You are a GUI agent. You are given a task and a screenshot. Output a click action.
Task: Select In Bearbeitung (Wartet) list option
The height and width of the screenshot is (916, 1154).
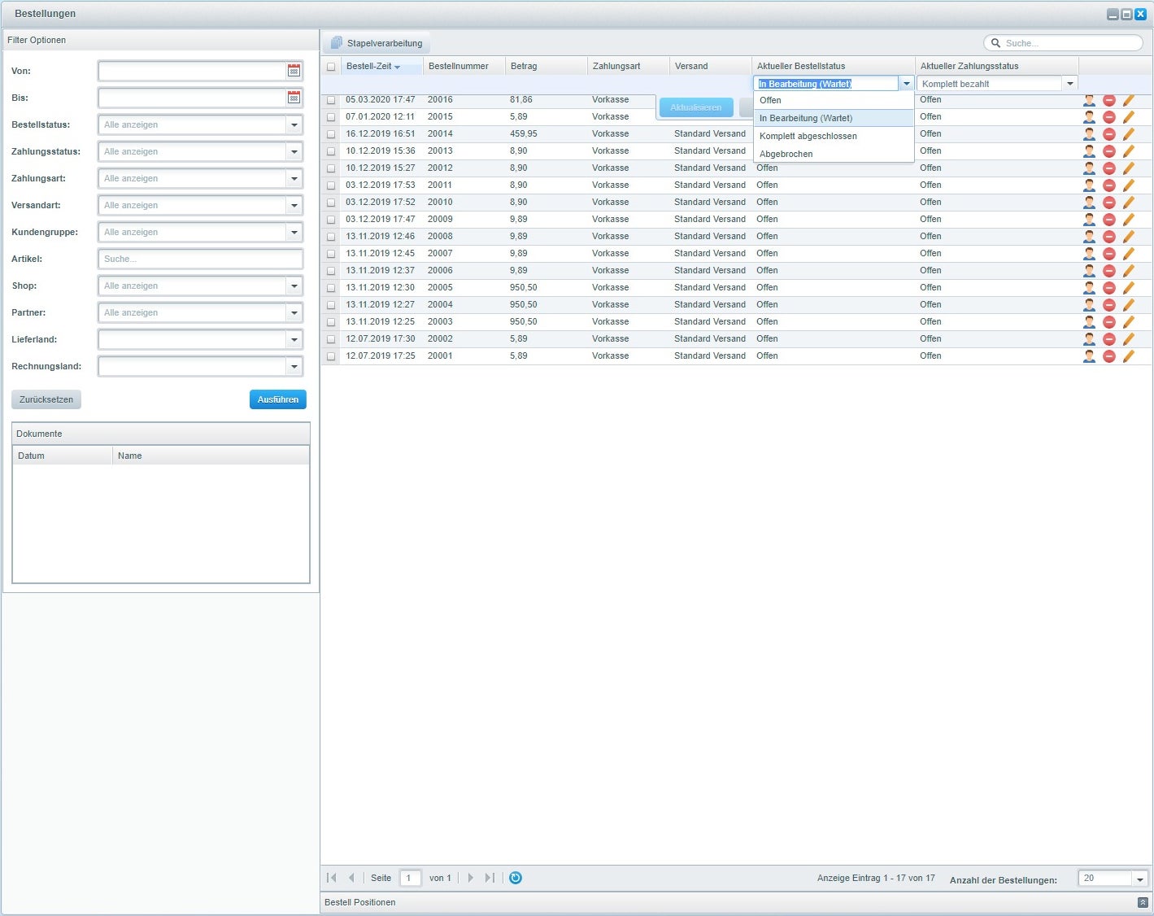click(834, 118)
